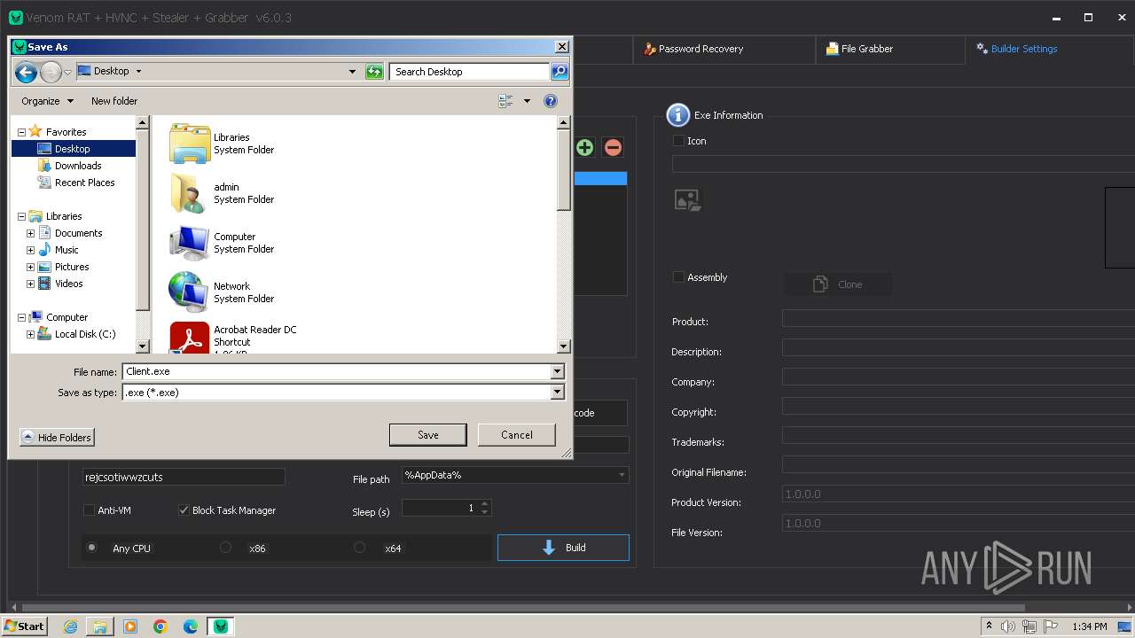Screen dimensions: 1135x638
Task: Click the Cancel button
Action: click(x=517, y=435)
